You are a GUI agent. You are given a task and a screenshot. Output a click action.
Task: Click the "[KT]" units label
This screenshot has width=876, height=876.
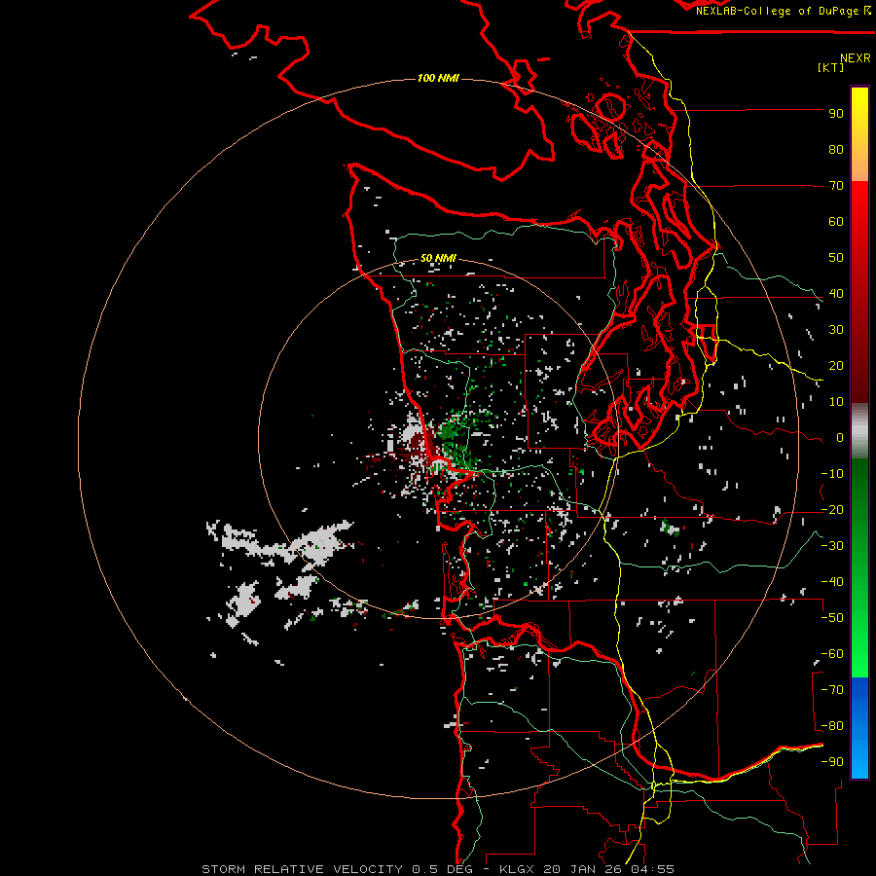point(830,67)
